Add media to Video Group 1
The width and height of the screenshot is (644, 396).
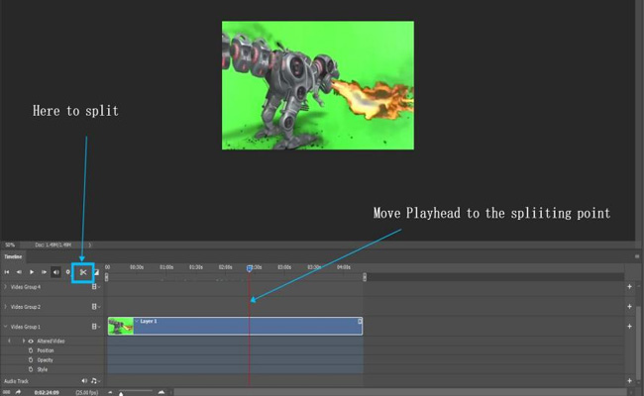(x=629, y=327)
